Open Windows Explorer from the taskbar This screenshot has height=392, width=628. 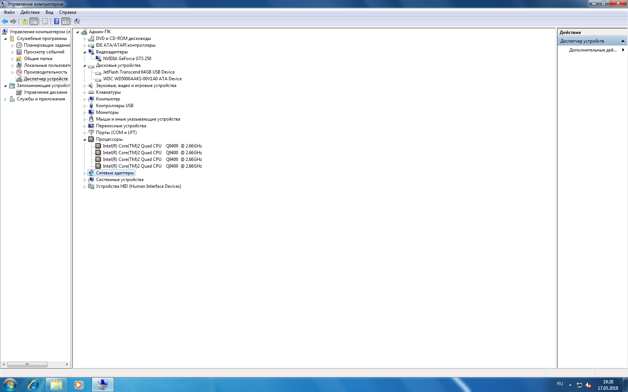tap(56, 385)
